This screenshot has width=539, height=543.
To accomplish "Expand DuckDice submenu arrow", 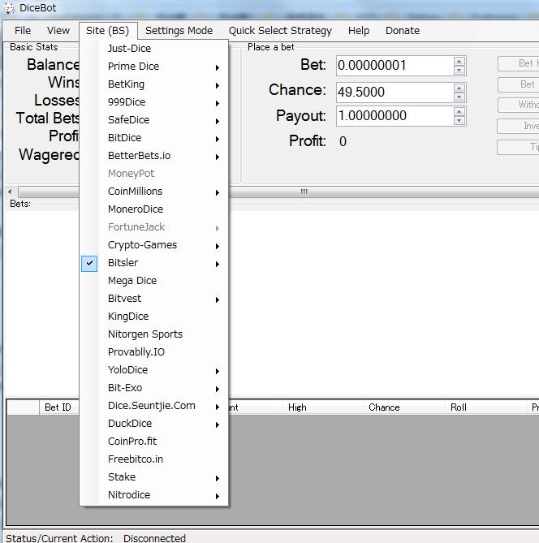I will click(x=218, y=425).
